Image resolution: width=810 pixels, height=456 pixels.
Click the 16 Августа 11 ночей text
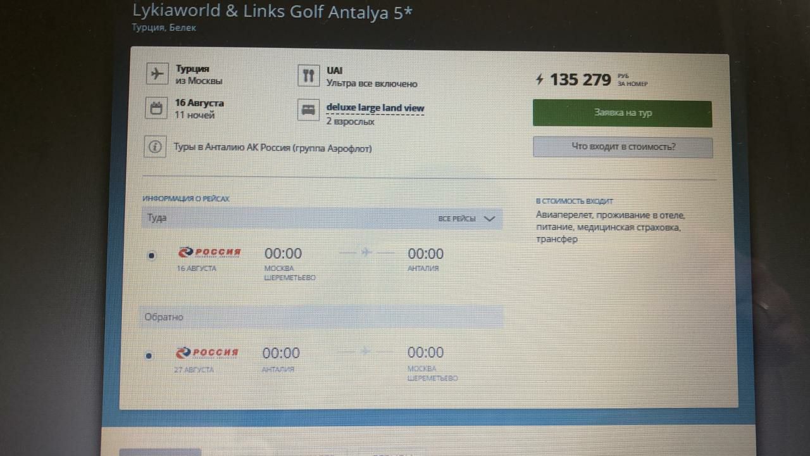tap(199, 109)
